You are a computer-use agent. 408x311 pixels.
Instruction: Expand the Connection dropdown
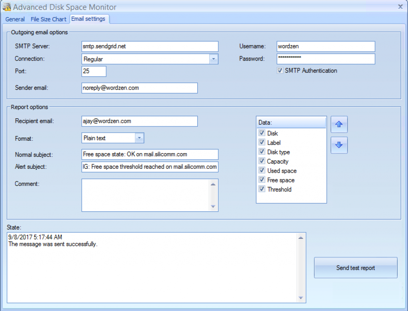pyautogui.click(x=214, y=59)
